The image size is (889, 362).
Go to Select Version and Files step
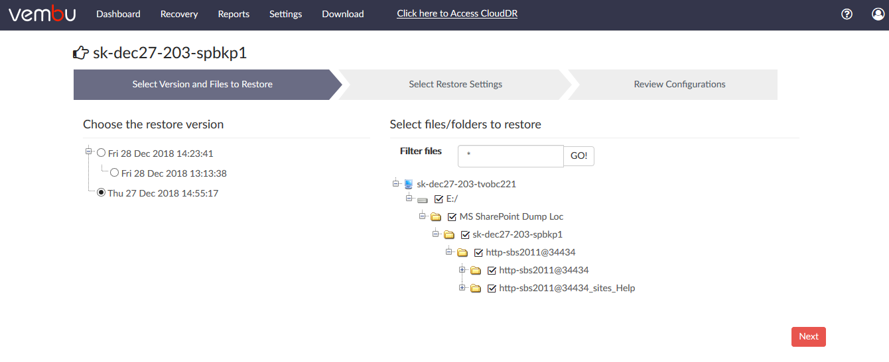tap(202, 84)
